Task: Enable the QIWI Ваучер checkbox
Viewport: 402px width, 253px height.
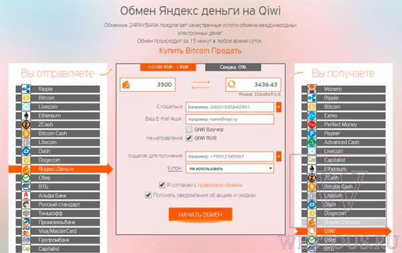Action: tap(189, 130)
